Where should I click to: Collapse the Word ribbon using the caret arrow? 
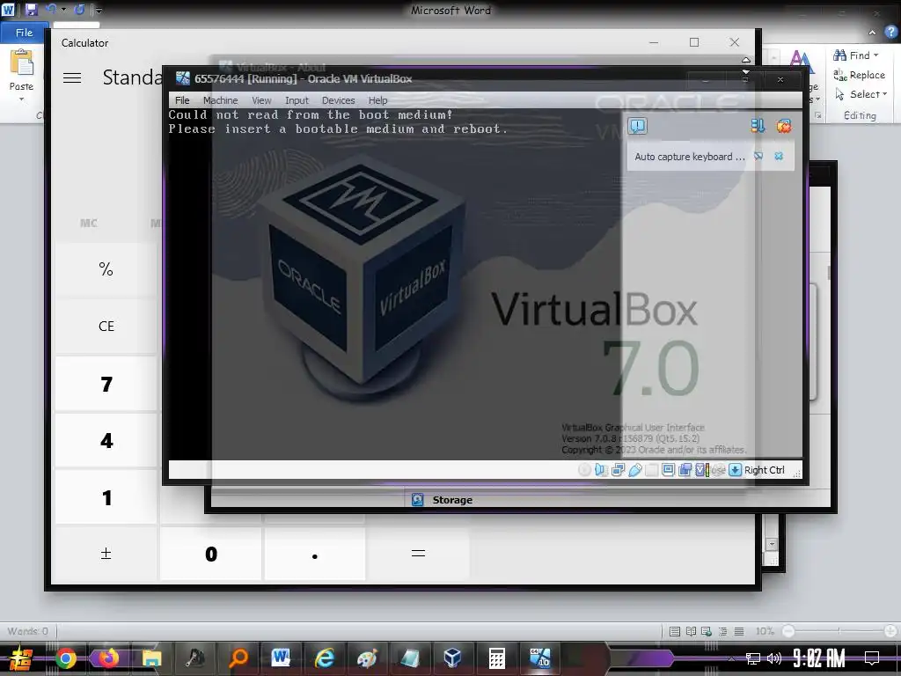point(872,33)
